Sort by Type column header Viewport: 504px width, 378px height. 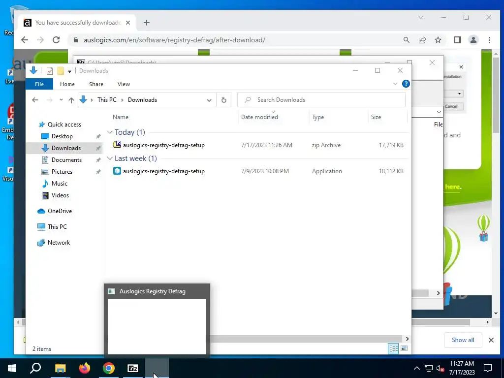[x=318, y=117]
